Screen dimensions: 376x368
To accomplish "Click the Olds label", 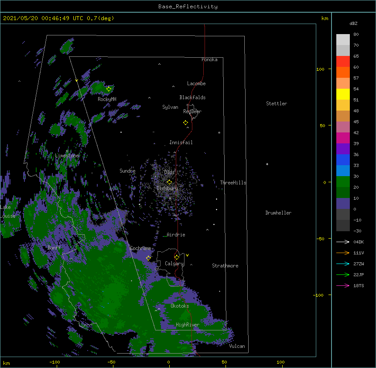I will pos(169,172).
